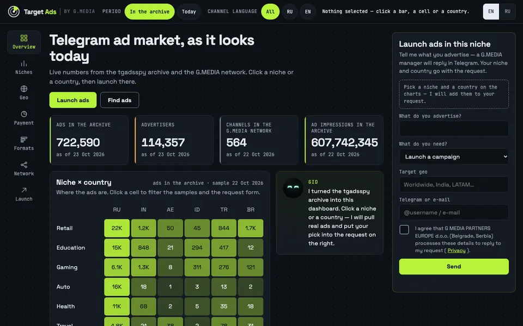Click the 'AE' country column header
Image resolution: width=523 pixels, height=326 pixels.
(x=171, y=210)
